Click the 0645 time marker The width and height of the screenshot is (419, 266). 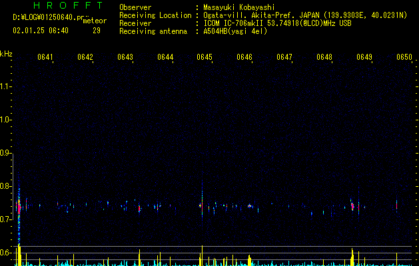pos(205,57)
